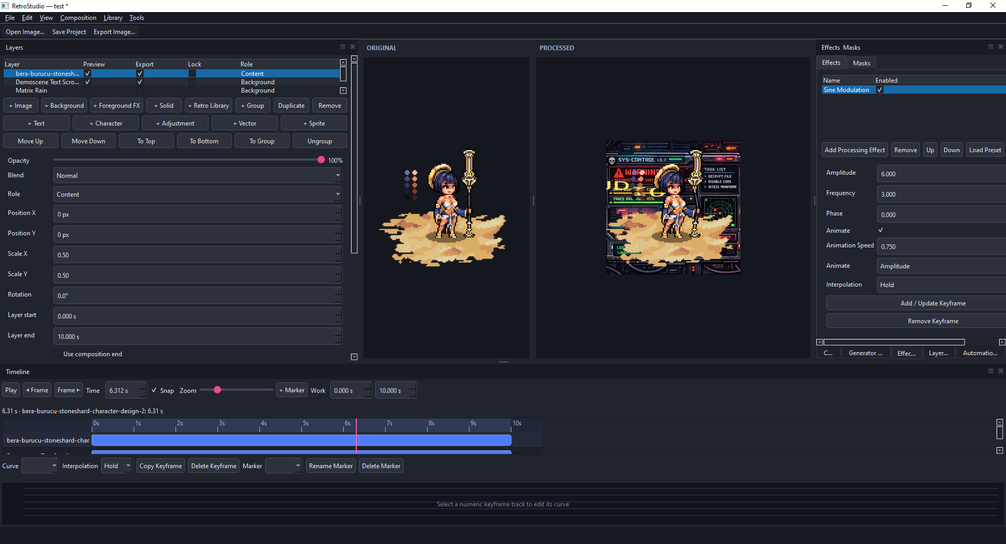
Task: Open the timeline Interpolation Hold dropdown
Action: point(116,466)
